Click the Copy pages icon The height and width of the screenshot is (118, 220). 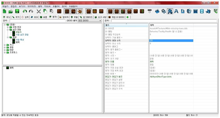[45, 11]
